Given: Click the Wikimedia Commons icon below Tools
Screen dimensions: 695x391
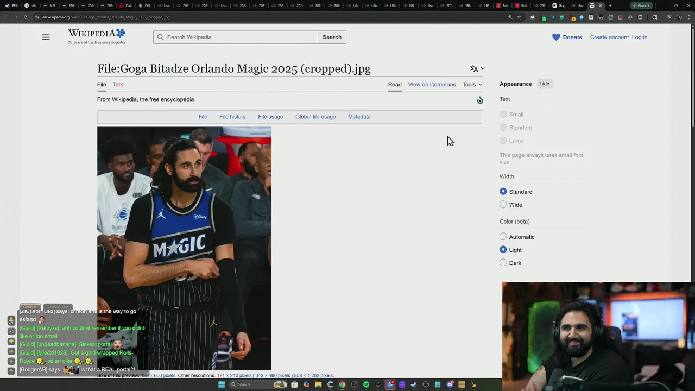Looking at the screenshot, I should coord(479,100).
